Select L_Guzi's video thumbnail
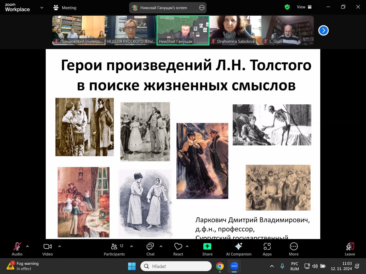 click(288, 30)
